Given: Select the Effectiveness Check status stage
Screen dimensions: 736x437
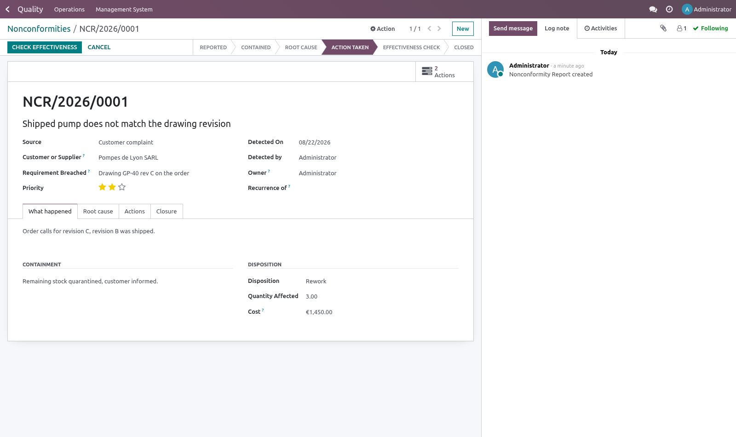Looking at the screenshot, I should click(x=411, y=47).
